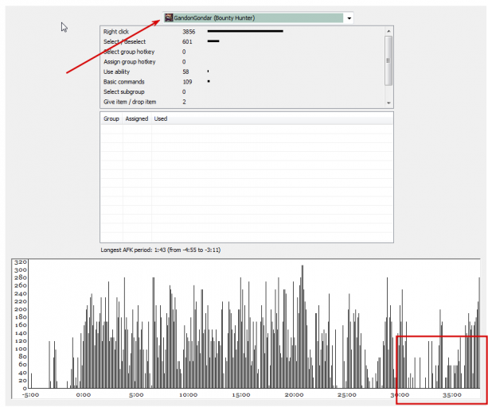Select the Select subgroup row

(x=243, y=91)
